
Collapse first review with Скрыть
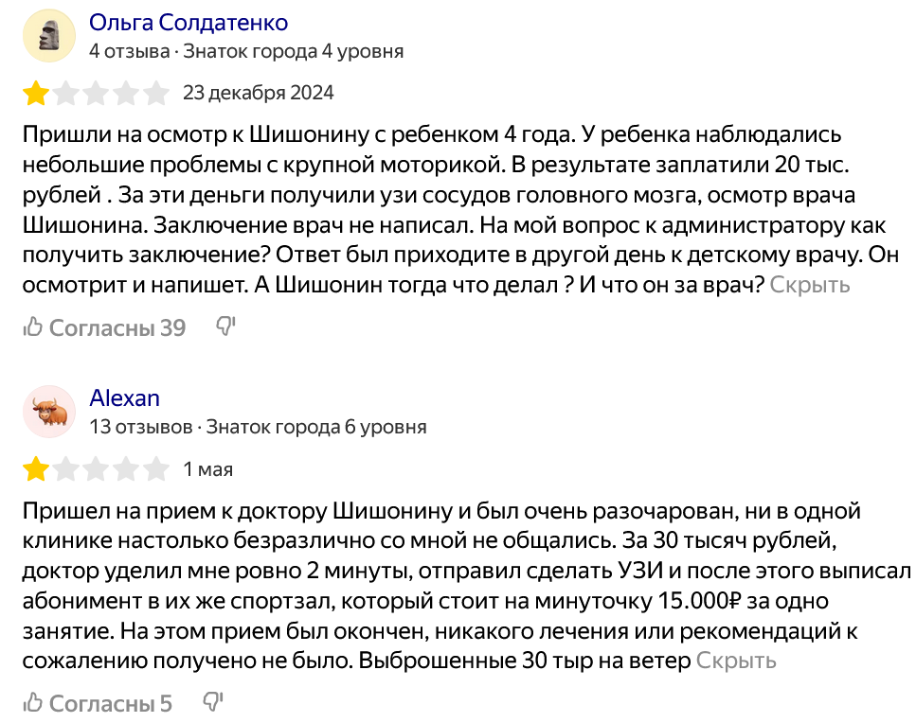809,285
